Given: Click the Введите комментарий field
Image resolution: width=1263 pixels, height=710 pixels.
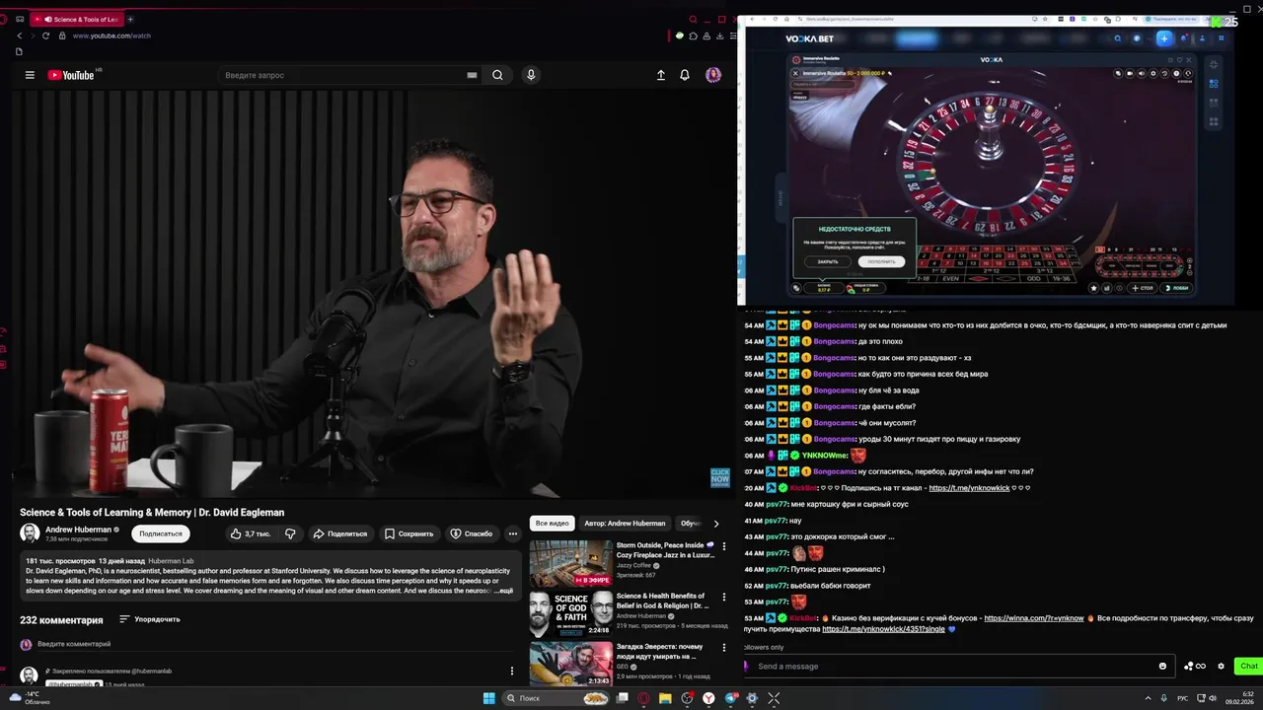Looking at the screenshot, I should [276, 644].
